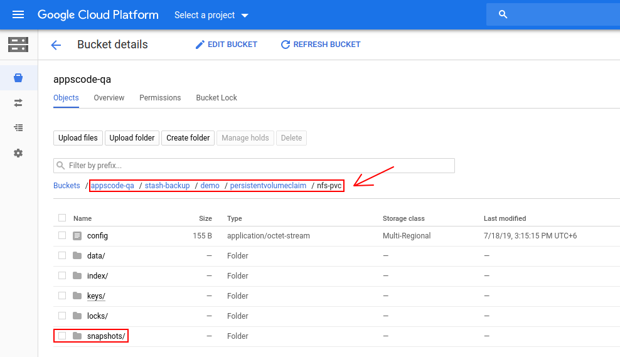The width and height of the screenshot is (620, 357).
Task: Open the keys/ folder
Action: (96, 296)
